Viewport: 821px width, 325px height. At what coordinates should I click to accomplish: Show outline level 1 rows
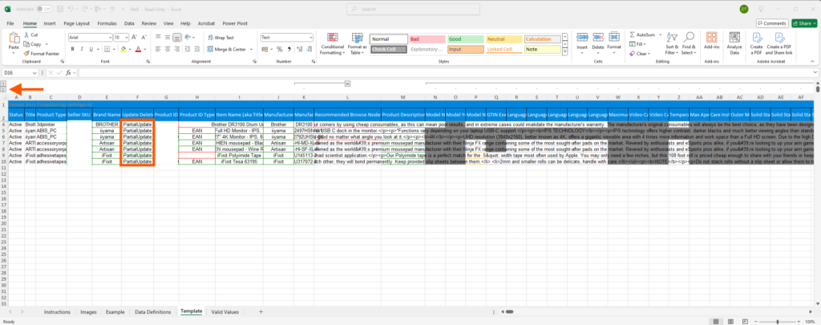tap(3, 84)
